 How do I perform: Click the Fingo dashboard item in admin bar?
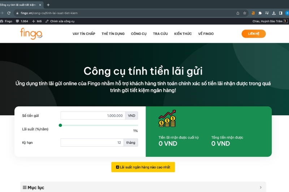6,21
